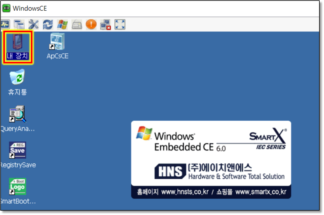Select the RegistrySave desktop shortcut
Viewport: 324px width, 215px height.
pyautogui.click(x=17, y=150)
